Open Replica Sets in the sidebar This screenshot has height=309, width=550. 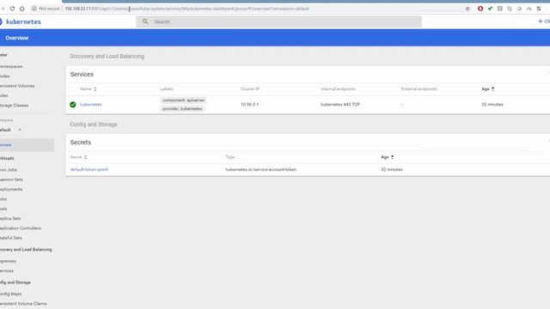tap(10, 218)
